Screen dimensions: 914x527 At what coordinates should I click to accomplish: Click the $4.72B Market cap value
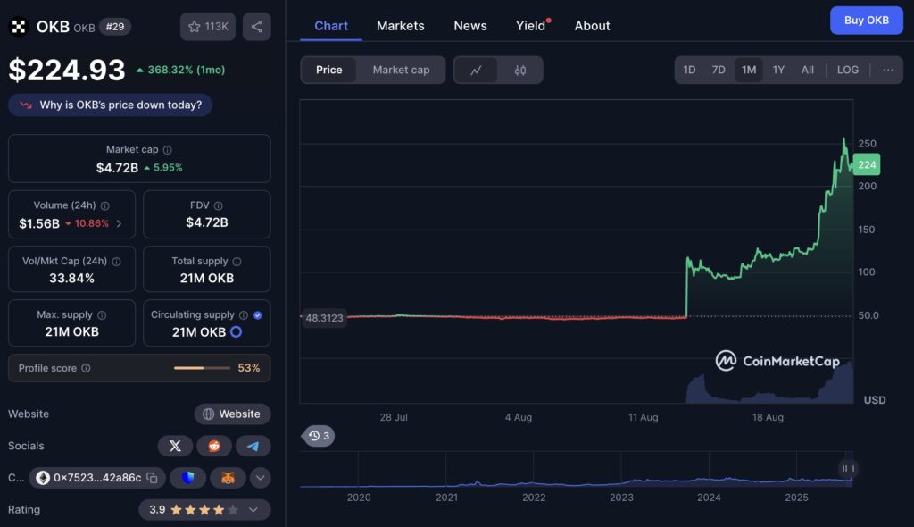[x=117, y=168]
